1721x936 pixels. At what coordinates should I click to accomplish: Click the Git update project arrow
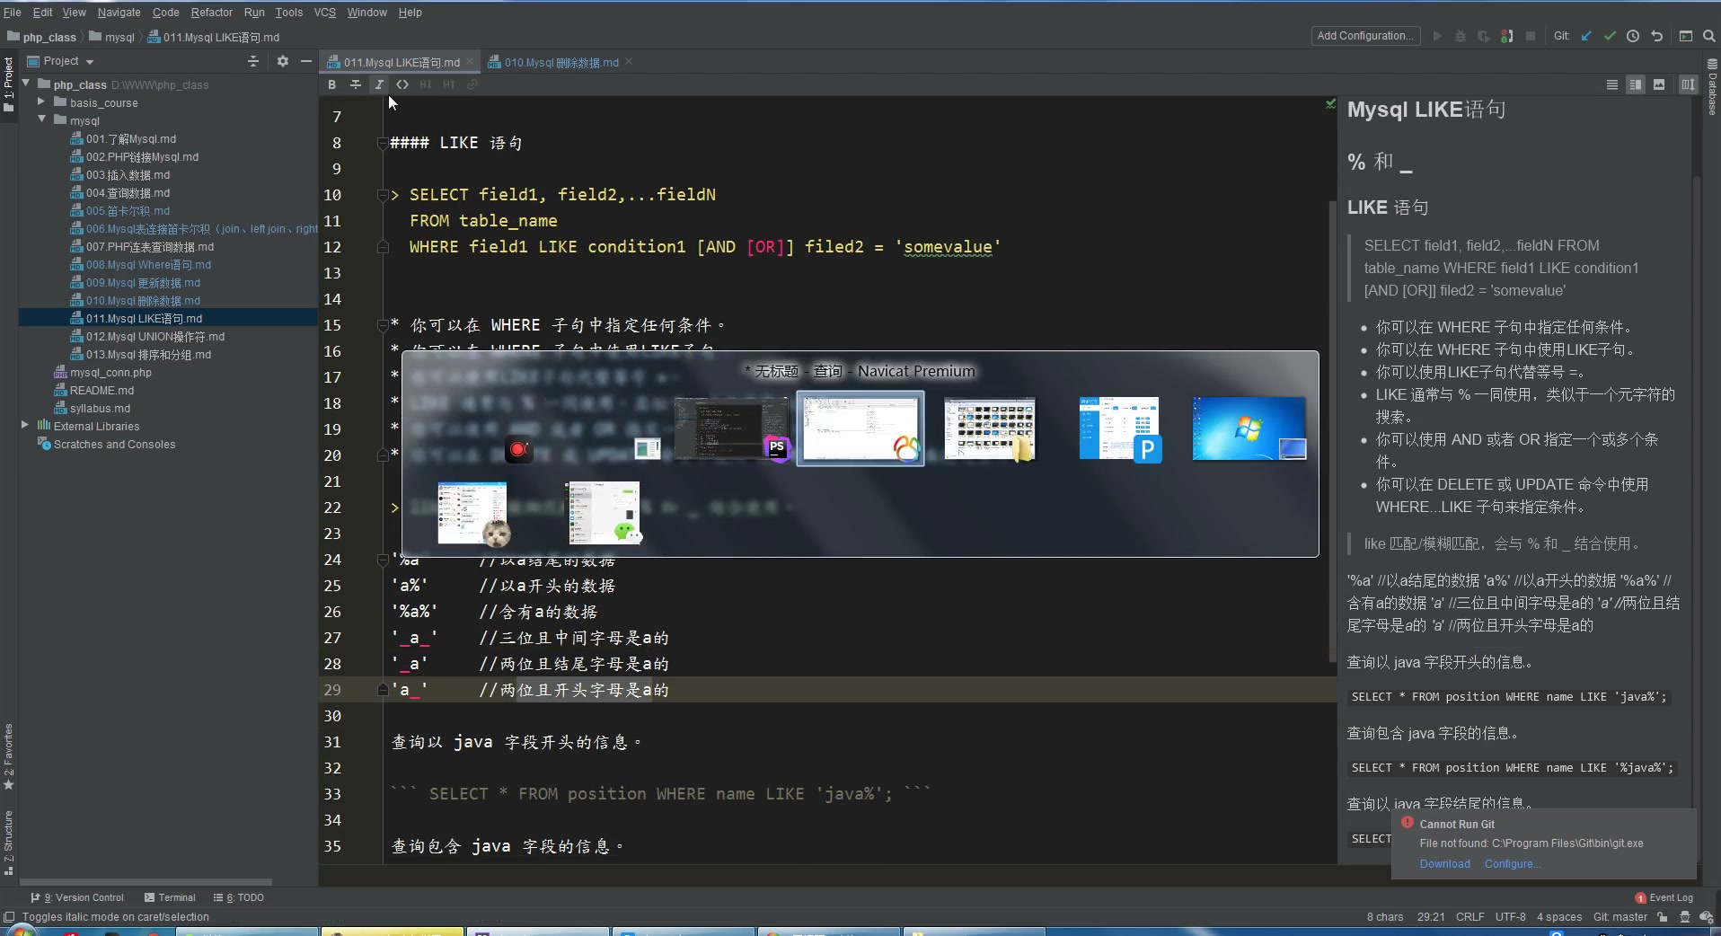tap(1586, 36)
